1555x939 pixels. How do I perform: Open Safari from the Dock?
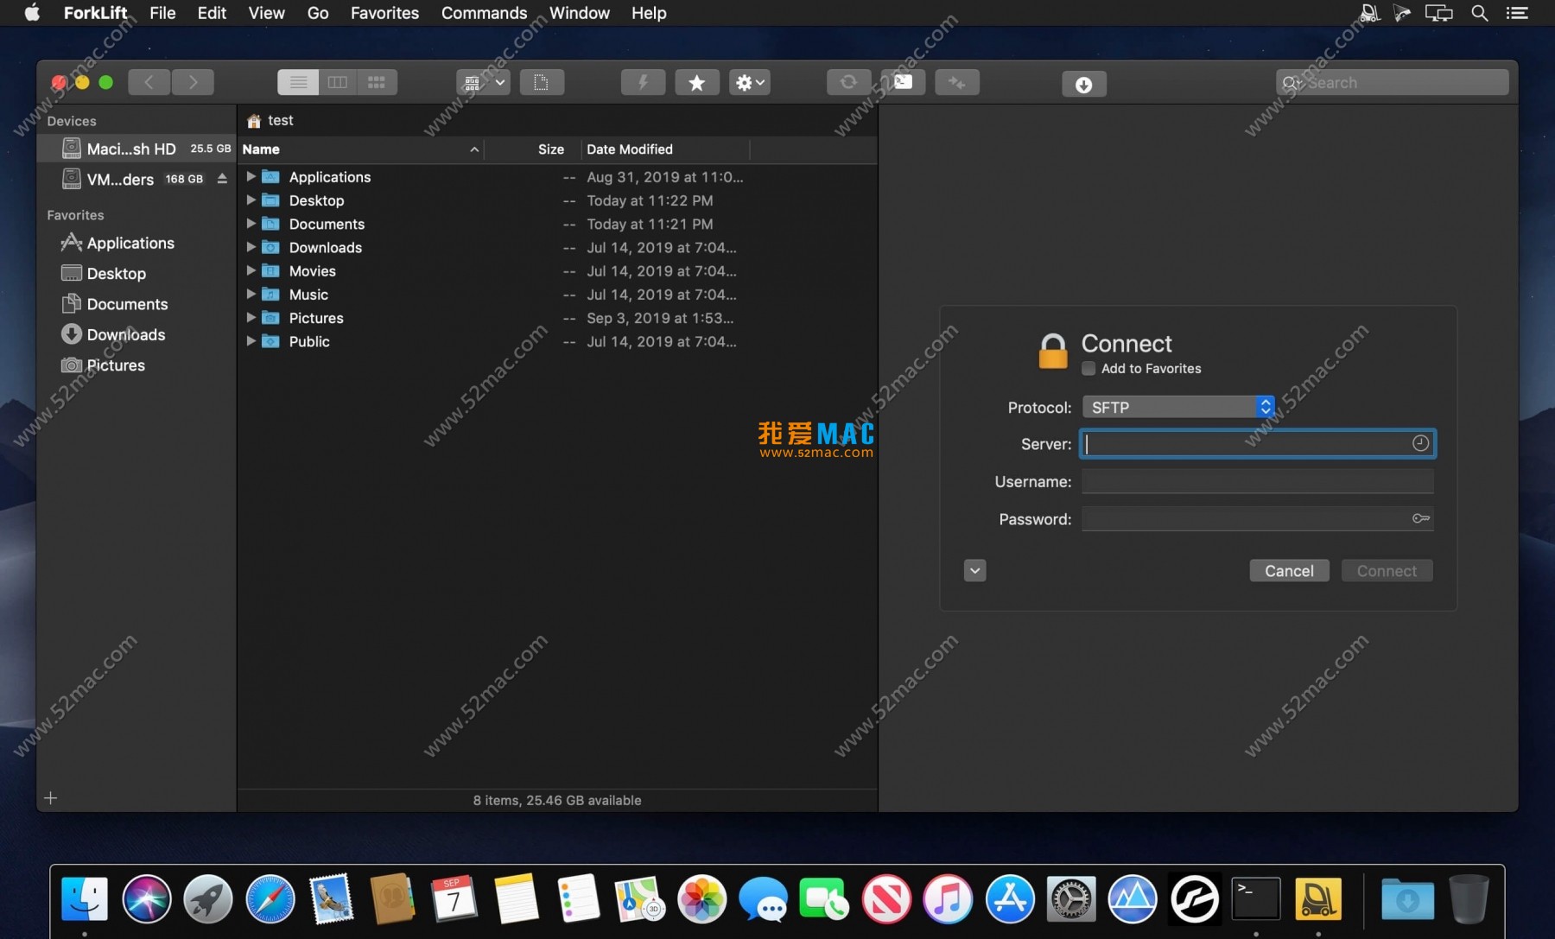pos(270,898)
